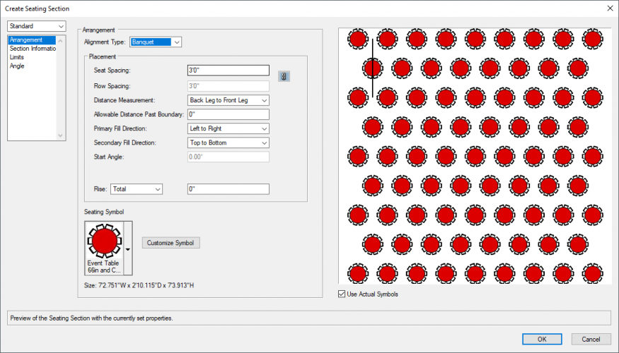The image size is (619, 353).
Task: Choose Angle in the category list
Action: tap(17, 66)
